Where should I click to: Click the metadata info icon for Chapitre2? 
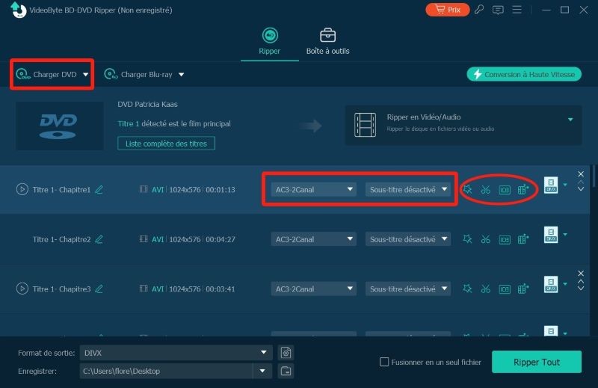point(505,239)
